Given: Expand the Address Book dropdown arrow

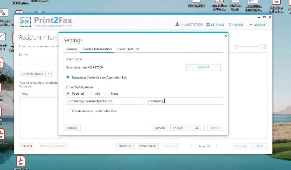Looking at the screenshot, I should point(48,74).
